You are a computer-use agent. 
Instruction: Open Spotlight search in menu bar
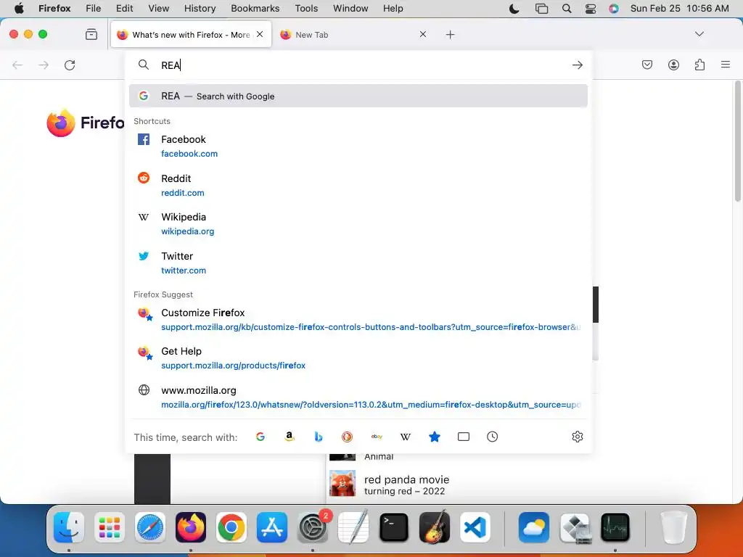coord(567,9)
